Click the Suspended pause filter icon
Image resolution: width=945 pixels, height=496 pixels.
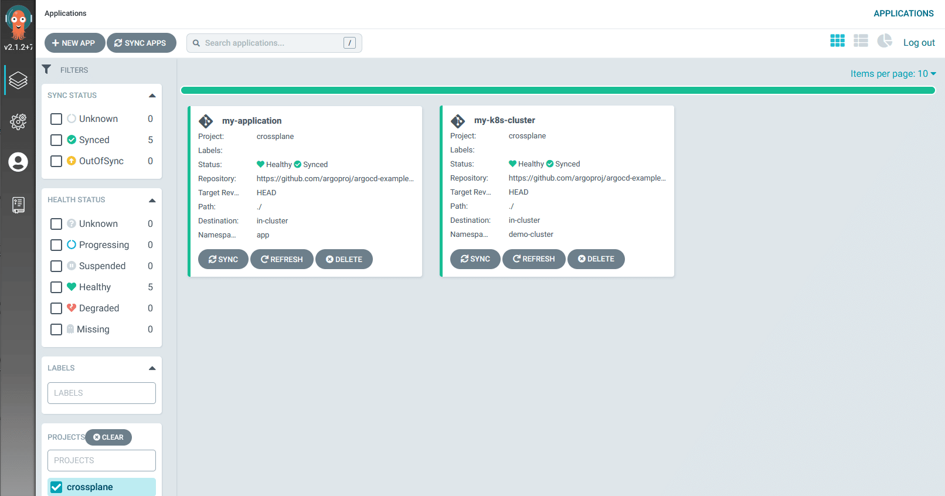pos(72,266)
